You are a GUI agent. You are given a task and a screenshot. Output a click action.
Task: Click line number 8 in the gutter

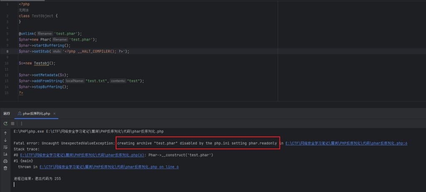pos(8,51)
